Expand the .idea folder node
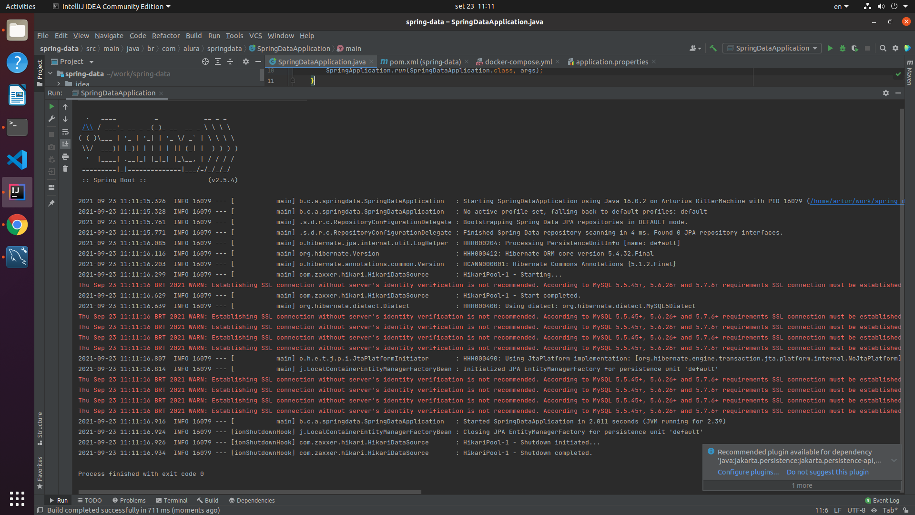This screenshot has width=915, height=515. click(59, 84)
